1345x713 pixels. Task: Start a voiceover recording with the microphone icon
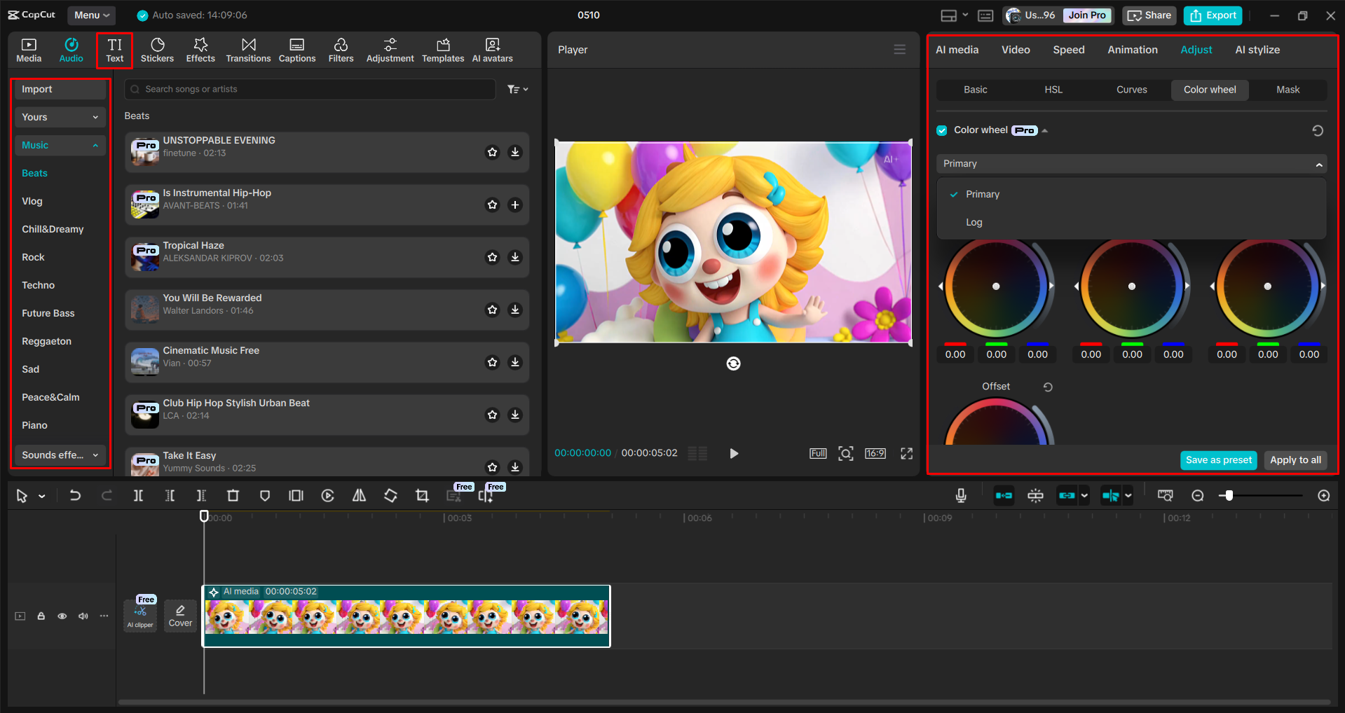[960, 495]
